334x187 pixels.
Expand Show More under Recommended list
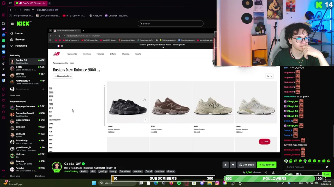[15, 176]
